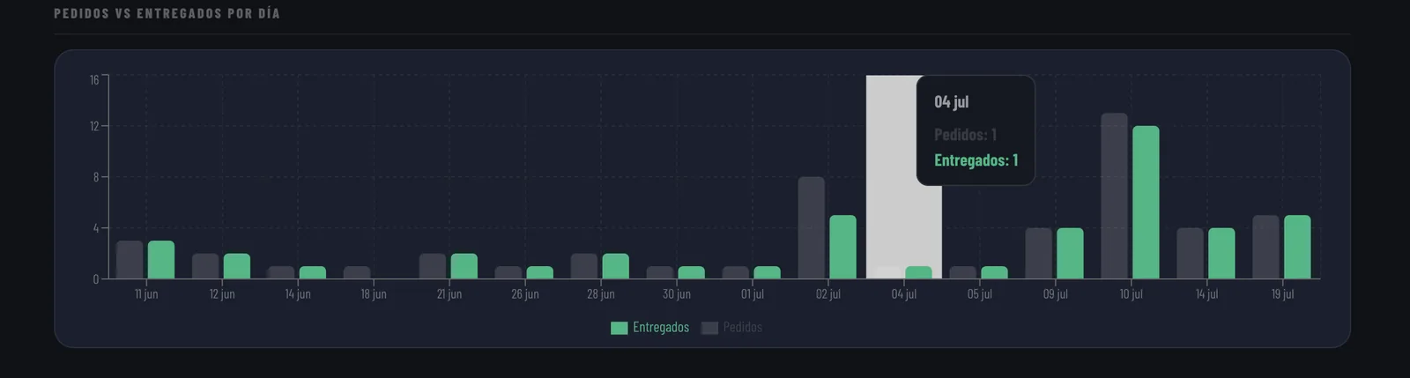Toggle the Pedidos legend entry
The image size is (1410, 378).
coord(731,328)
